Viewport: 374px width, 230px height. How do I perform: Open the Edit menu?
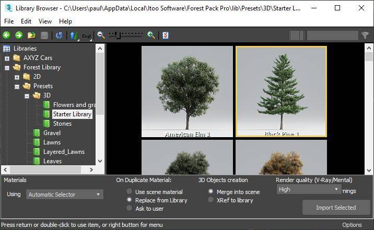pos(26,21)
